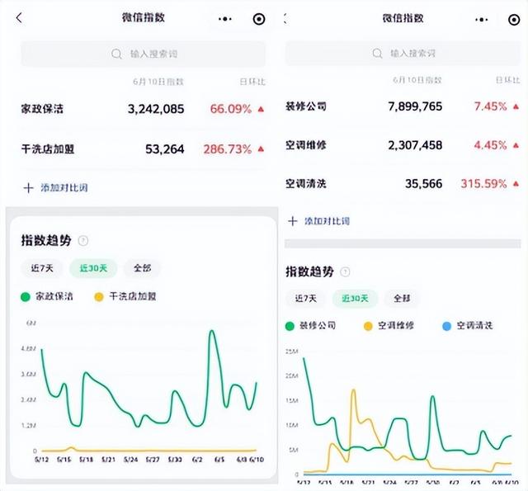Select 全部 tab in the left chart

click(x=142, y=268)
